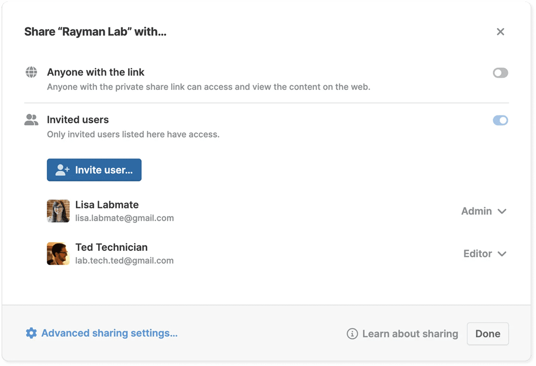Click the dialog title Share Rayman Lab with
This screenshot has height=366, width=536.
tap(95, 32)
